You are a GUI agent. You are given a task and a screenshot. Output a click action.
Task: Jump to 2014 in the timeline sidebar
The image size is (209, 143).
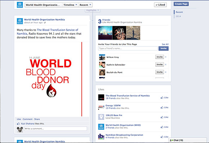[x=178, y=16]
